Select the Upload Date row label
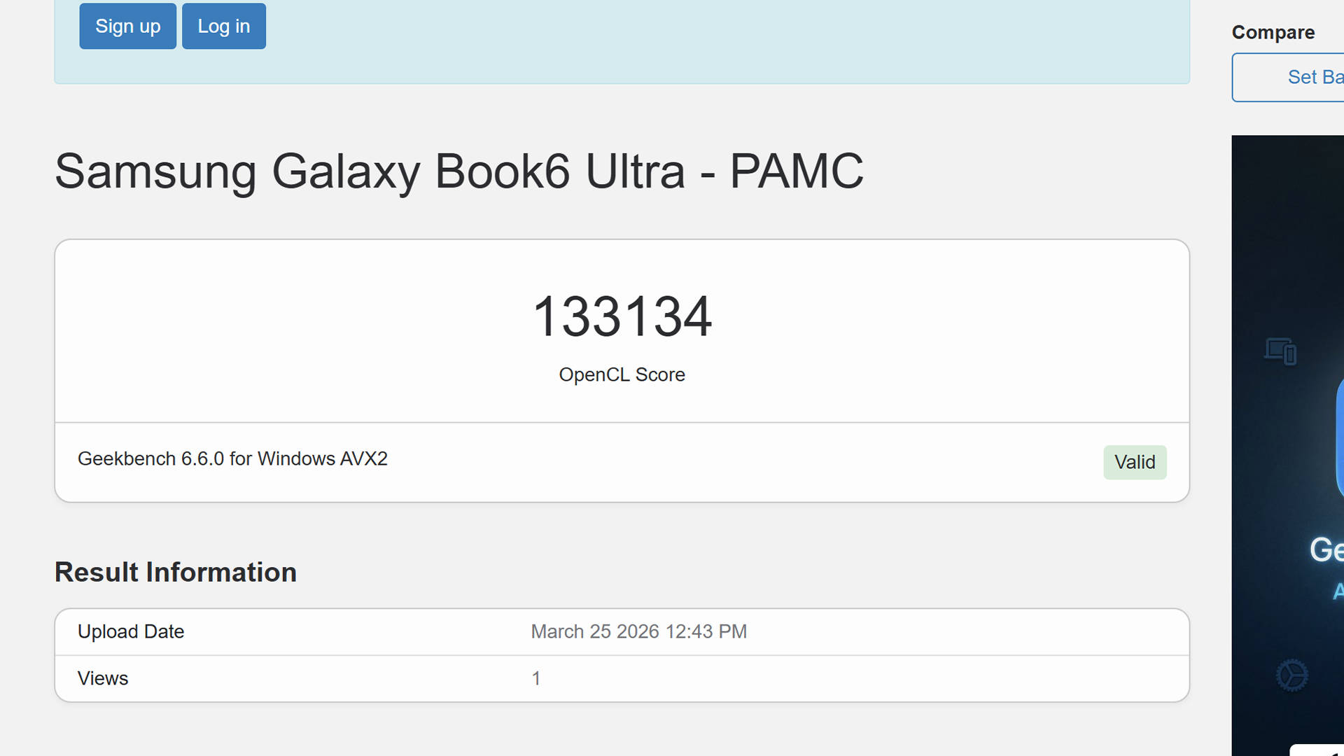The image size is (1344, 756). click(131, 631)
